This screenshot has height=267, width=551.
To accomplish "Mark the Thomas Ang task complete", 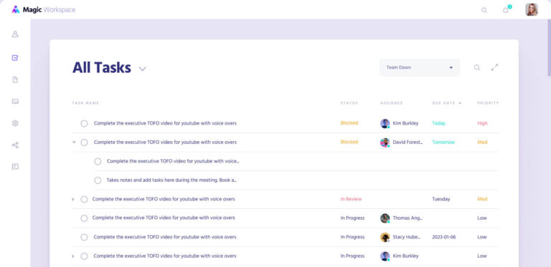I will 84,218.
